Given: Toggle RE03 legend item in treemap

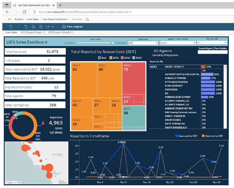Looking at the screenshot, I should 136,58.
